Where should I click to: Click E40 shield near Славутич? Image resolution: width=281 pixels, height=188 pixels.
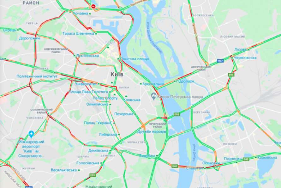tap(175, 166)
